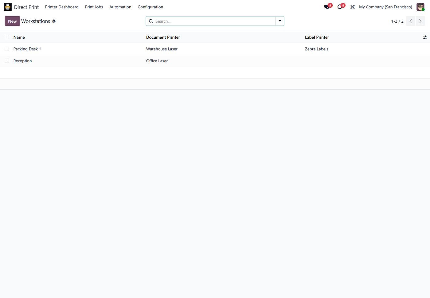Sort by the Label Printer column header

click(317, 37)
